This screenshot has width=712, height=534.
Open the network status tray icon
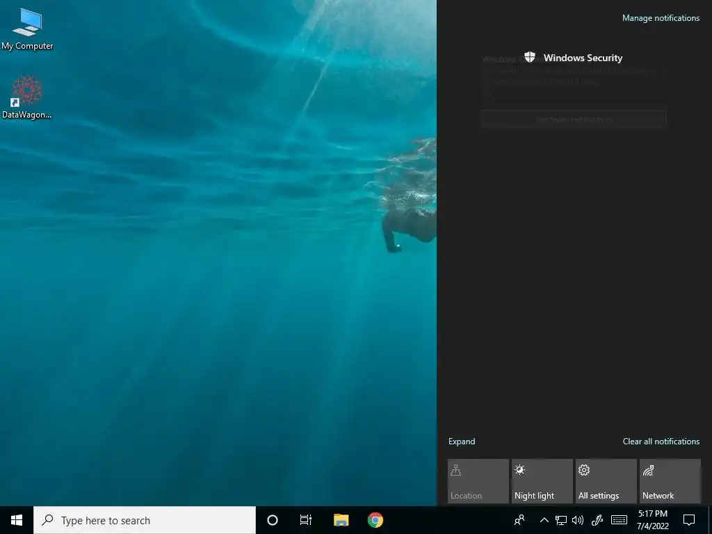click(x=561, y=520)
